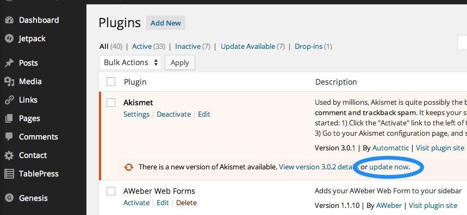Activate AWeber Web Forms plugin
Screen dimensions: 467x215
(x=136, y=203)
